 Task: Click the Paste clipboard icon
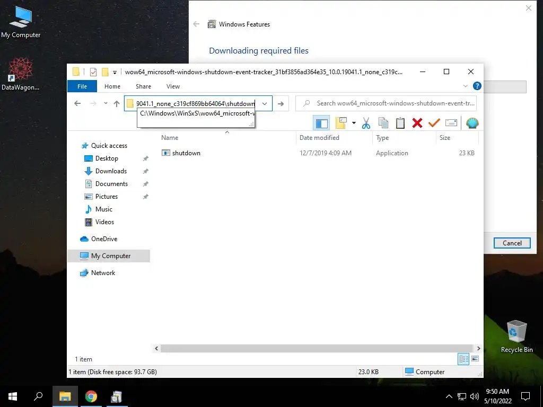(400, 123)
